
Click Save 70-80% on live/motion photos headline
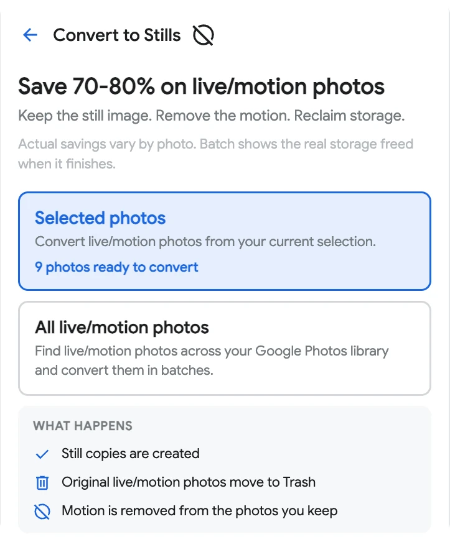click(201, 86)
